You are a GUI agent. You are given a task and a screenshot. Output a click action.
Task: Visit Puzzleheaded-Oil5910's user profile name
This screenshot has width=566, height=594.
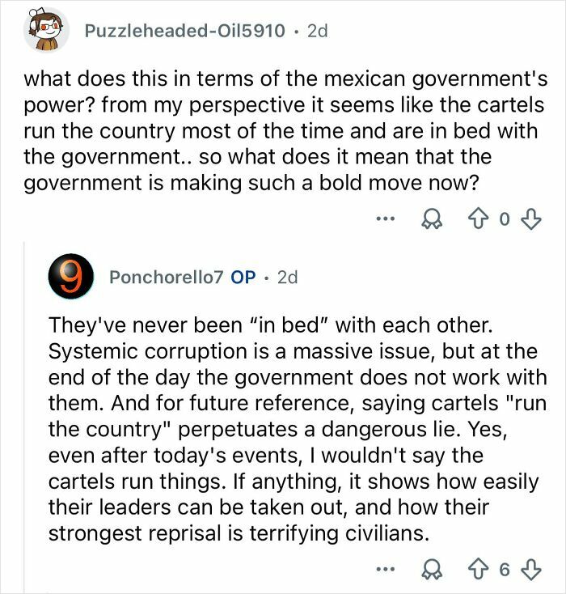(x=185, y=31)
